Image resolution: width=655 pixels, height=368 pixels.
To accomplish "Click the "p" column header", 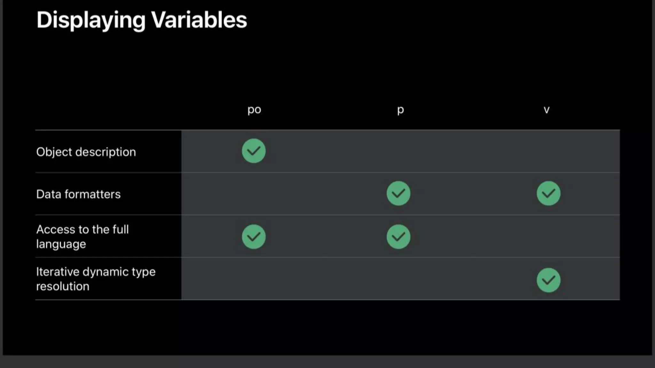I will click(400, 110).
